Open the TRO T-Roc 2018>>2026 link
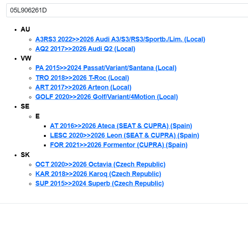The image size is (248, 230). point(82,78)
